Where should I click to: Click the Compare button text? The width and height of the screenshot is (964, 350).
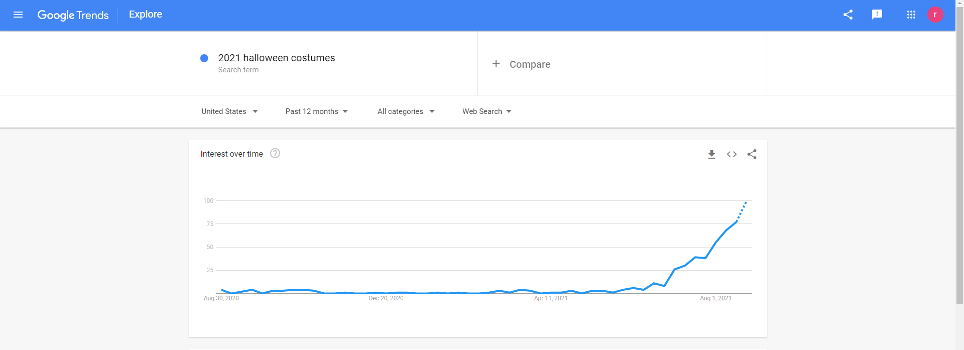tap(530, 64)
